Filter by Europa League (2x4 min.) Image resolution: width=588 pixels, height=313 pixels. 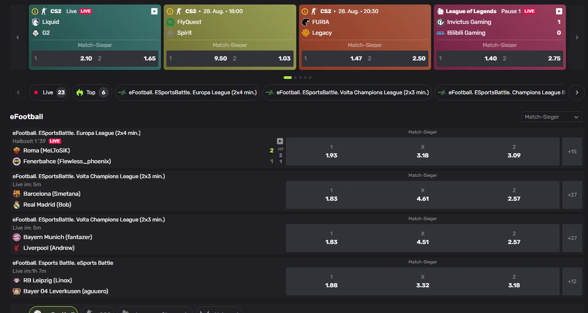coord(187,92)
